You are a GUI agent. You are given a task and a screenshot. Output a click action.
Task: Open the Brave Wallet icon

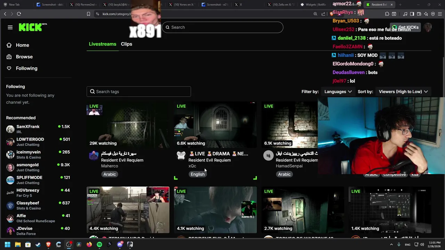pos(419,14)
